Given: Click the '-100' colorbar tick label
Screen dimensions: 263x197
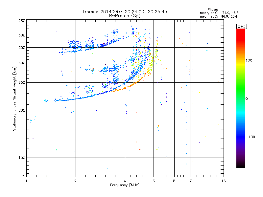Looking at the screenshot, I should (x=251, y=137).
